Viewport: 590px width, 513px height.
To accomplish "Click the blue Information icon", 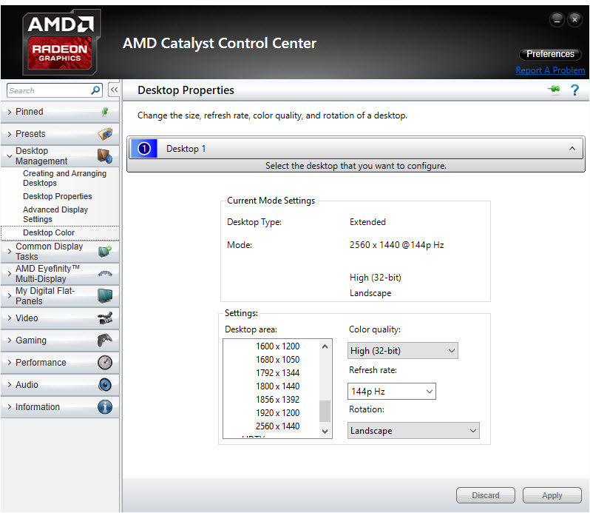I will click(x=105, y=407).
